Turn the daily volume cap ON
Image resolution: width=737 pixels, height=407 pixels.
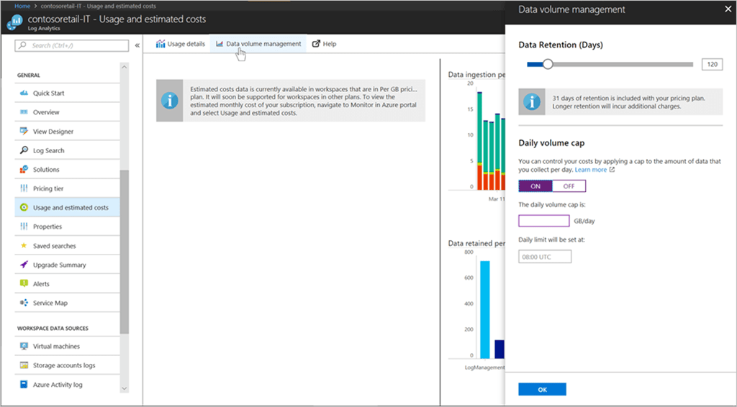(535, 186)
